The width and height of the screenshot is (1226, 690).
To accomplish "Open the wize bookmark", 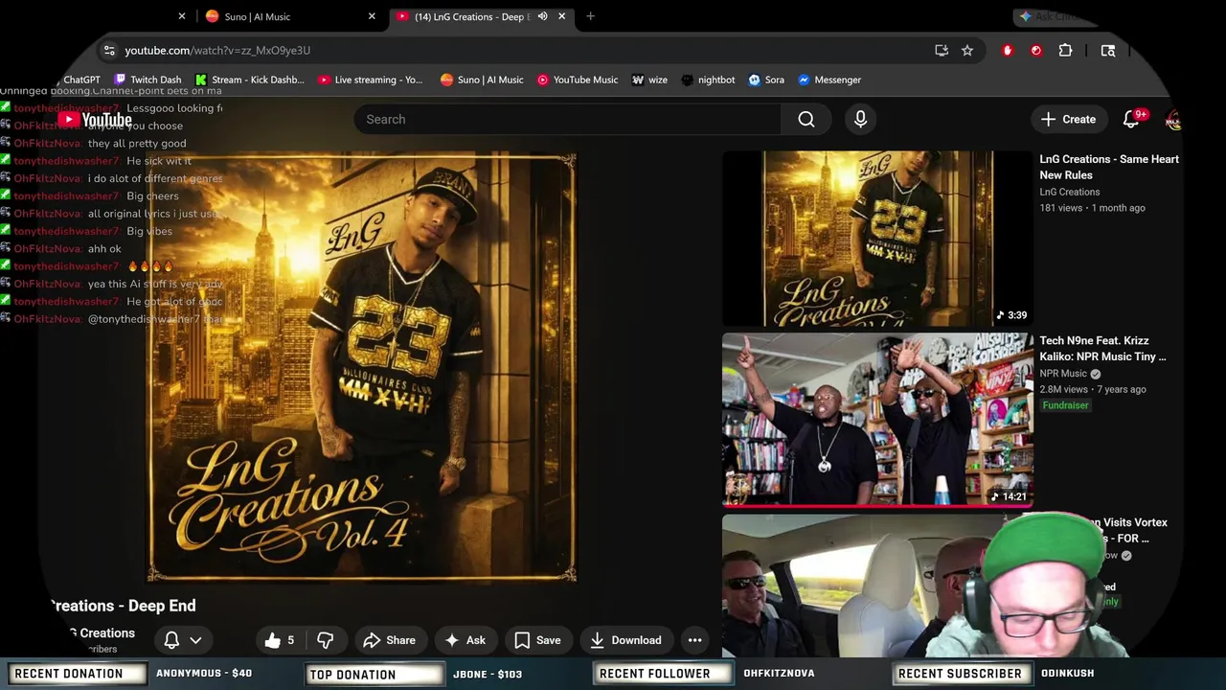I will tap(649, 80).
